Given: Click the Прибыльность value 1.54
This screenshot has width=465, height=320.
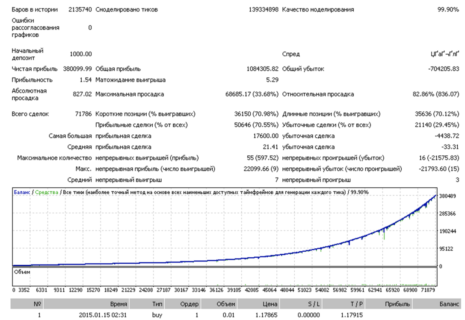Looking at the screenshot, I should pyautogui.click(x=86, y=80).
